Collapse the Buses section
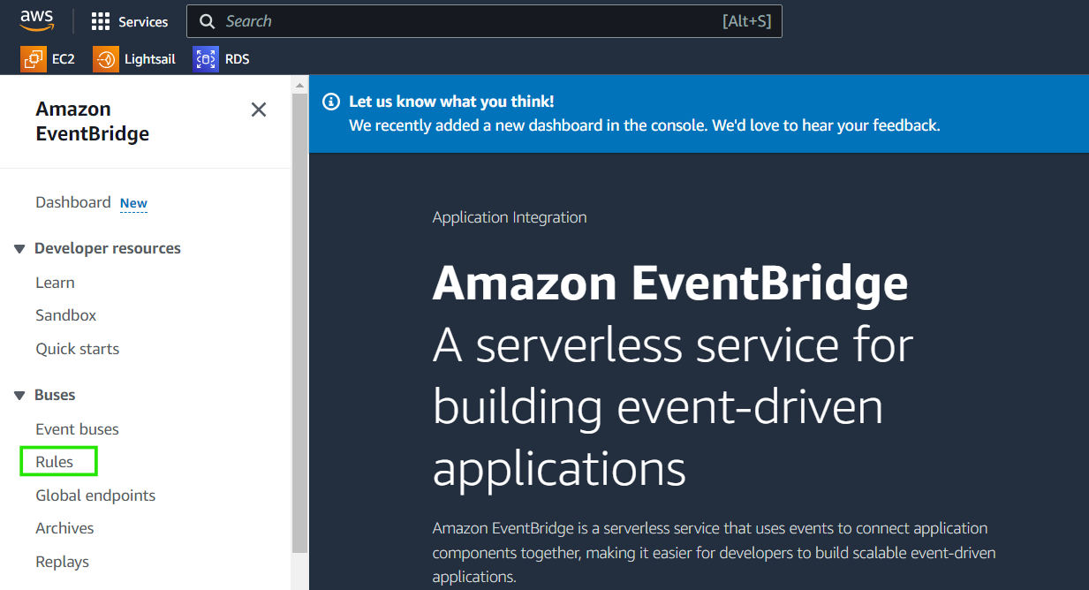1089x590 pixels. point(19,396)
